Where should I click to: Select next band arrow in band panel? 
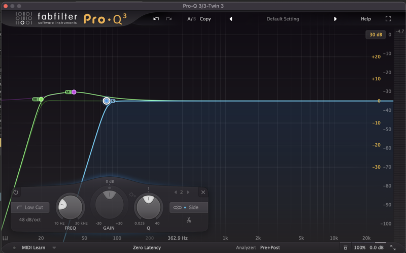(188, 192)
